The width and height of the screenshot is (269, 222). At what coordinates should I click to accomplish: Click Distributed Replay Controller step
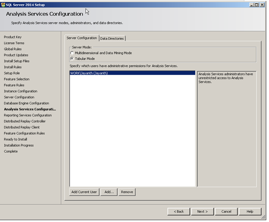(25, 121)
